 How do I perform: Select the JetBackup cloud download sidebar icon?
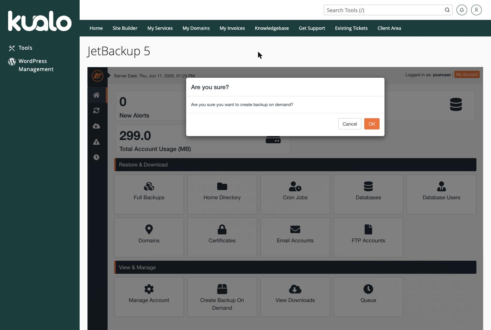96,126
